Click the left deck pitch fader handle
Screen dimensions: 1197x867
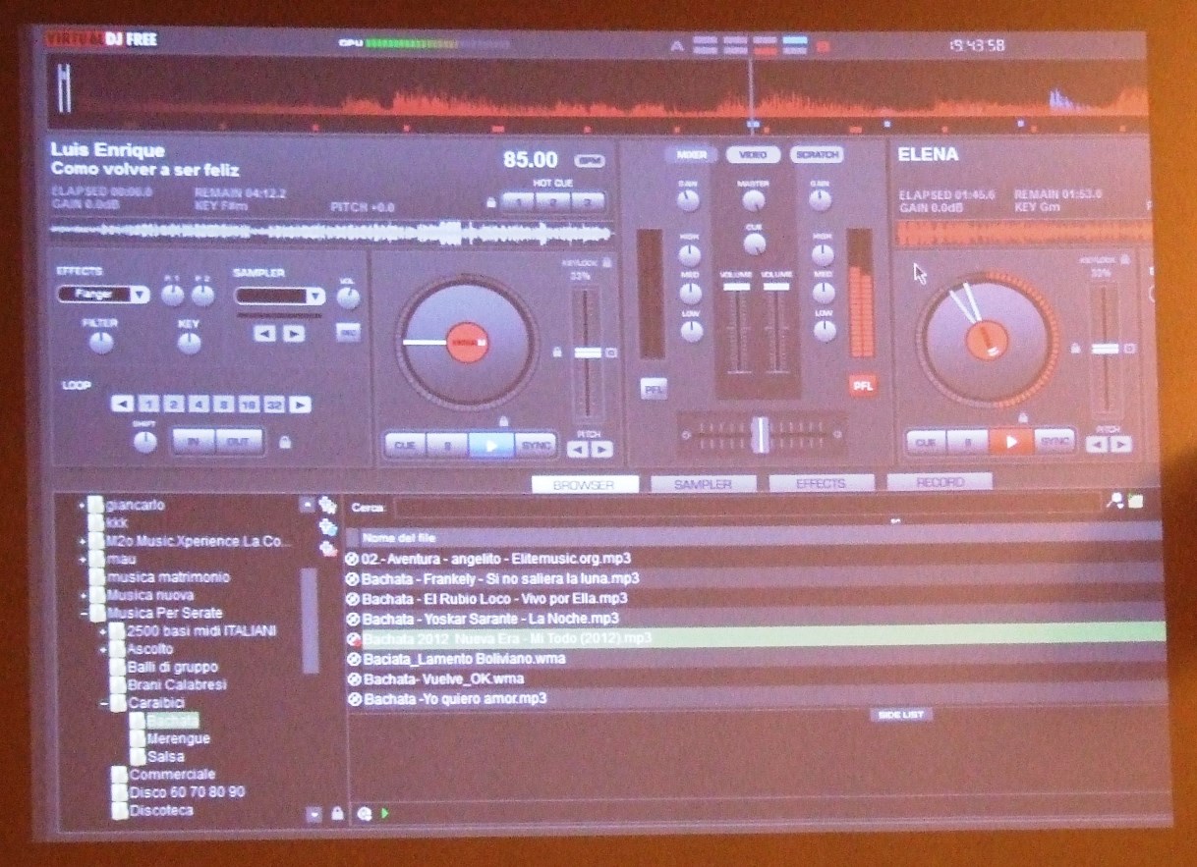588,352
